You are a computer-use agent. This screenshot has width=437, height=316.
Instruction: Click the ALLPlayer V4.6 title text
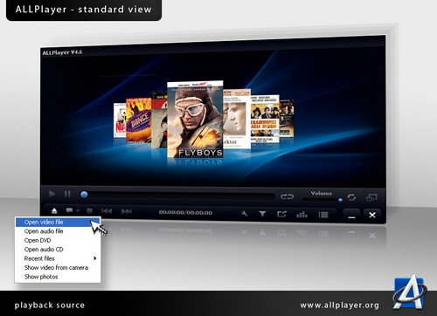point(62,52)
